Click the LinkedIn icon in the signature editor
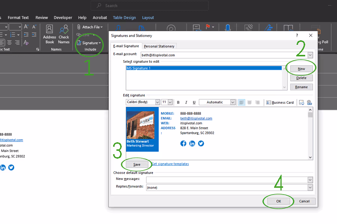The height and width of the screenshot is (224, 337). pos(192,143)
